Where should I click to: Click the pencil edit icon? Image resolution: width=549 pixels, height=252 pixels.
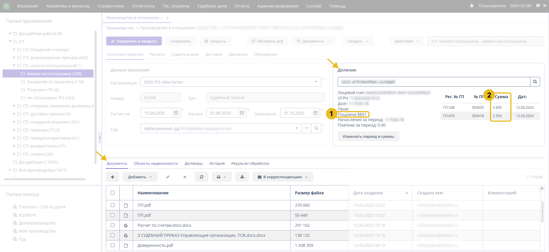point(168,177)
